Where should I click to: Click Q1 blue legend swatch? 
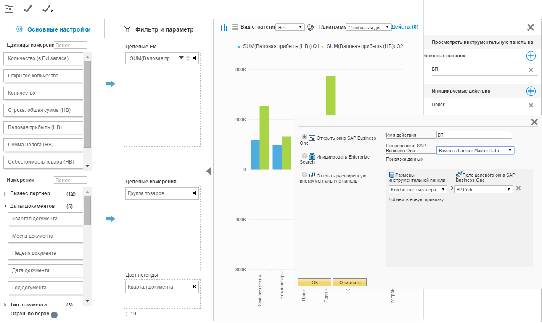[239, 47]
